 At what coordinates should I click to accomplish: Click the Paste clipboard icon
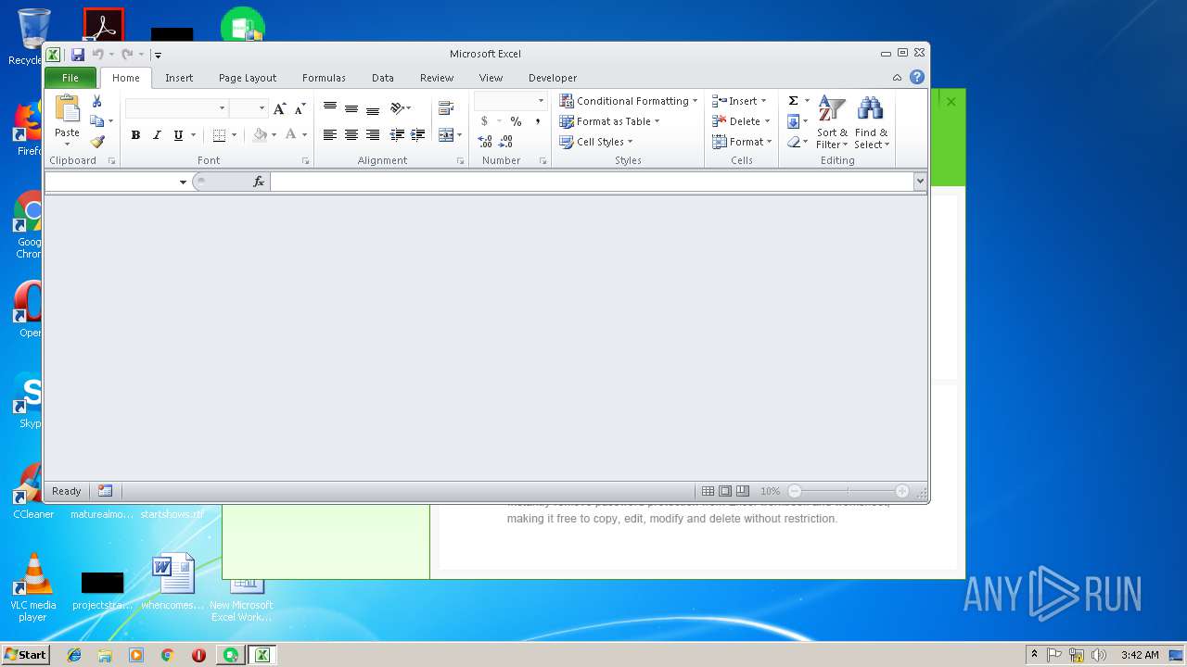coord(67,109)
